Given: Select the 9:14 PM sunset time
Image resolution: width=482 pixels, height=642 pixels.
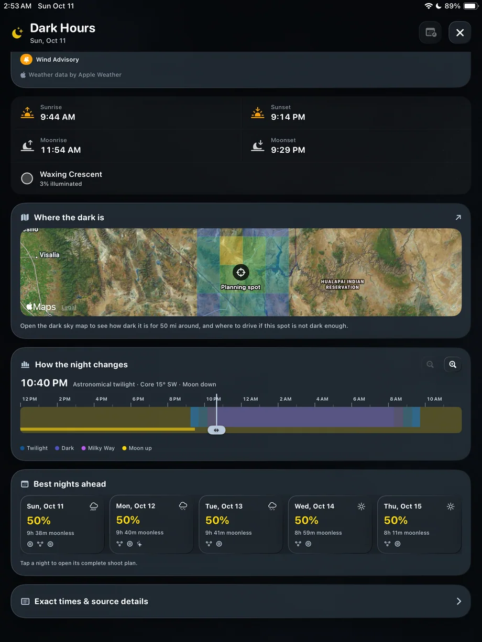Looking at the screenshot, I should [288, 117].
